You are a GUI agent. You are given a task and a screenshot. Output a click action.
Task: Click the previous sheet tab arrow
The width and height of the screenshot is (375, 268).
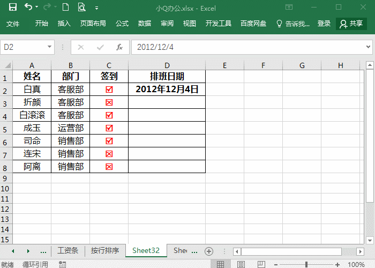pos(13,251)
